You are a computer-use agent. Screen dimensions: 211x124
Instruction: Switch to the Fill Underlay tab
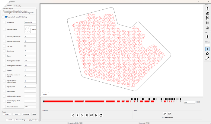click(x=18, y=6)
